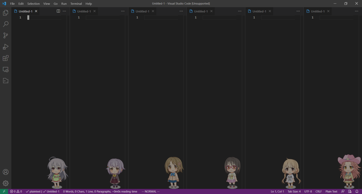Viewport: 362px width, 194px height.
Task: Activate Untitled-1 tab in sixth editor group
Action: pyautogui.click(x=318, y=11)
